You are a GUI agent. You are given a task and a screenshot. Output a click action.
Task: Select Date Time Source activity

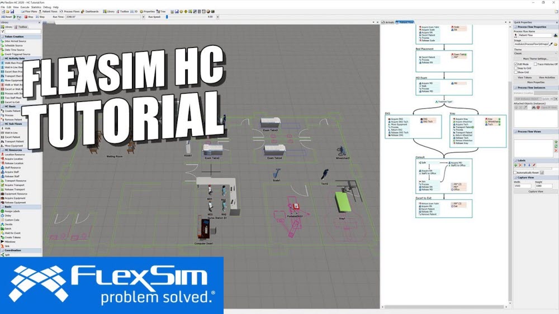click(15, 50)
